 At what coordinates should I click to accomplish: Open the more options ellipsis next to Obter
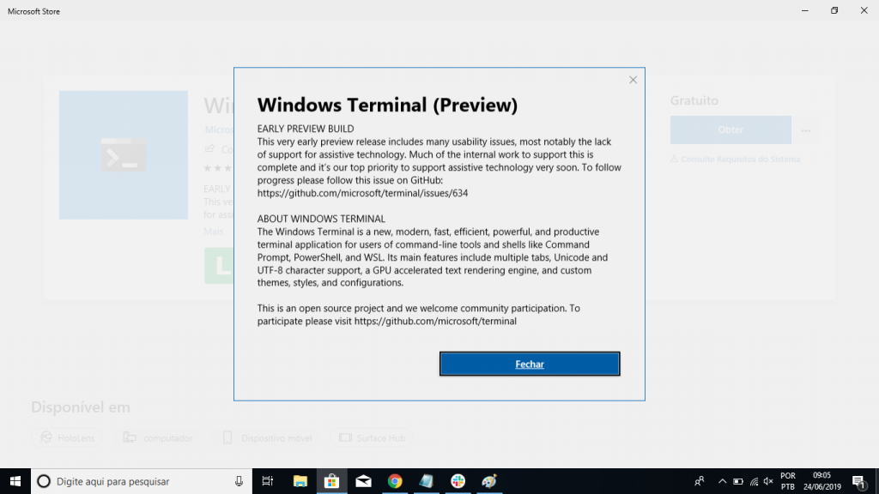(x=805, y=130)
